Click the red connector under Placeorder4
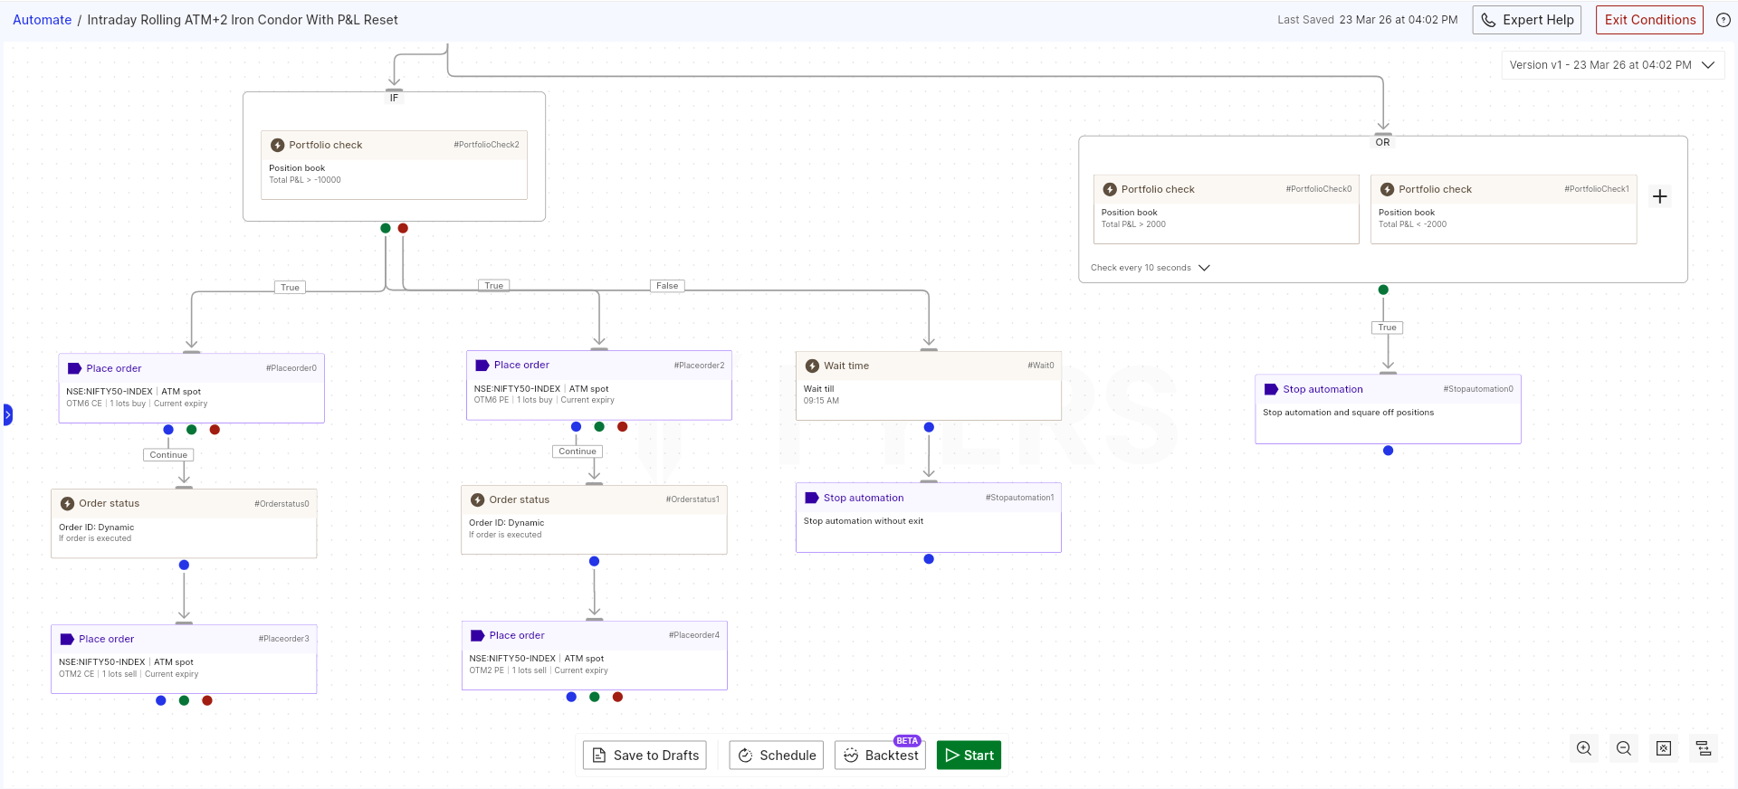 [617, 697]
